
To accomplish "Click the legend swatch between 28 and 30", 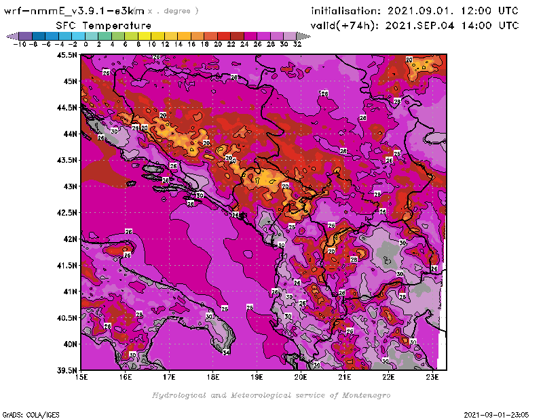I will point(277,37).
